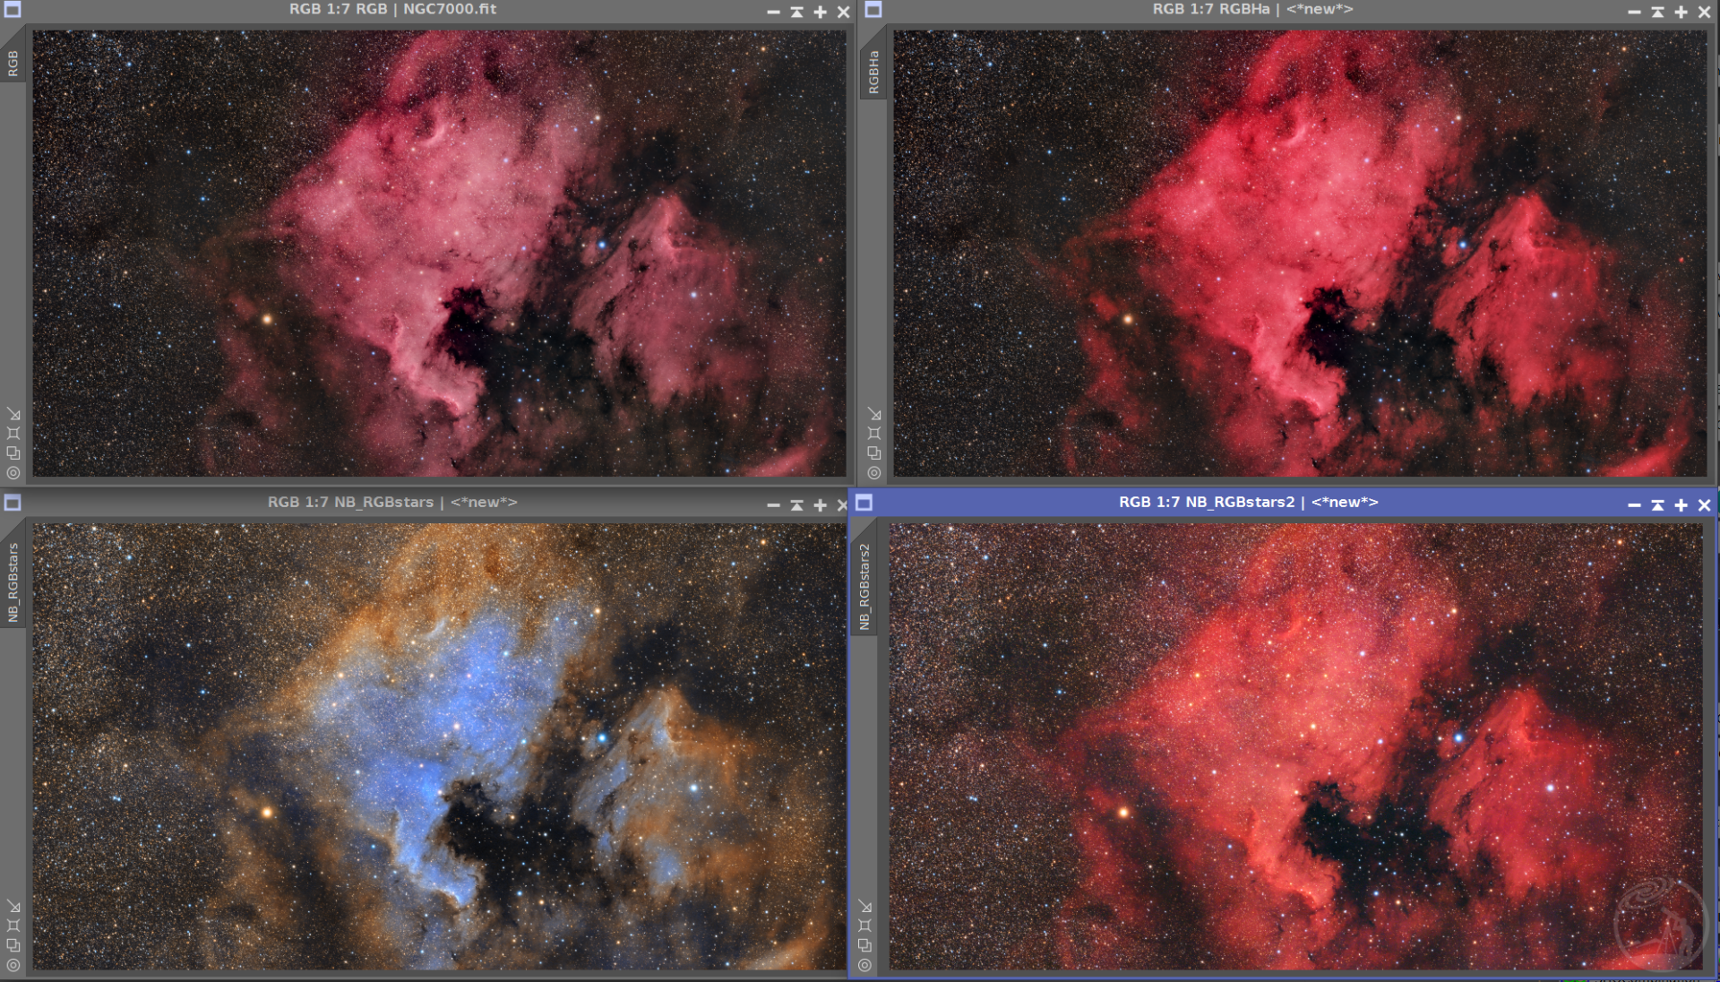Click the title 'RGB 1:7 NB_RGBstars | <*new*>'
Screen dimensions: 1720x982
pyautogui.click(x=392, y=502)
